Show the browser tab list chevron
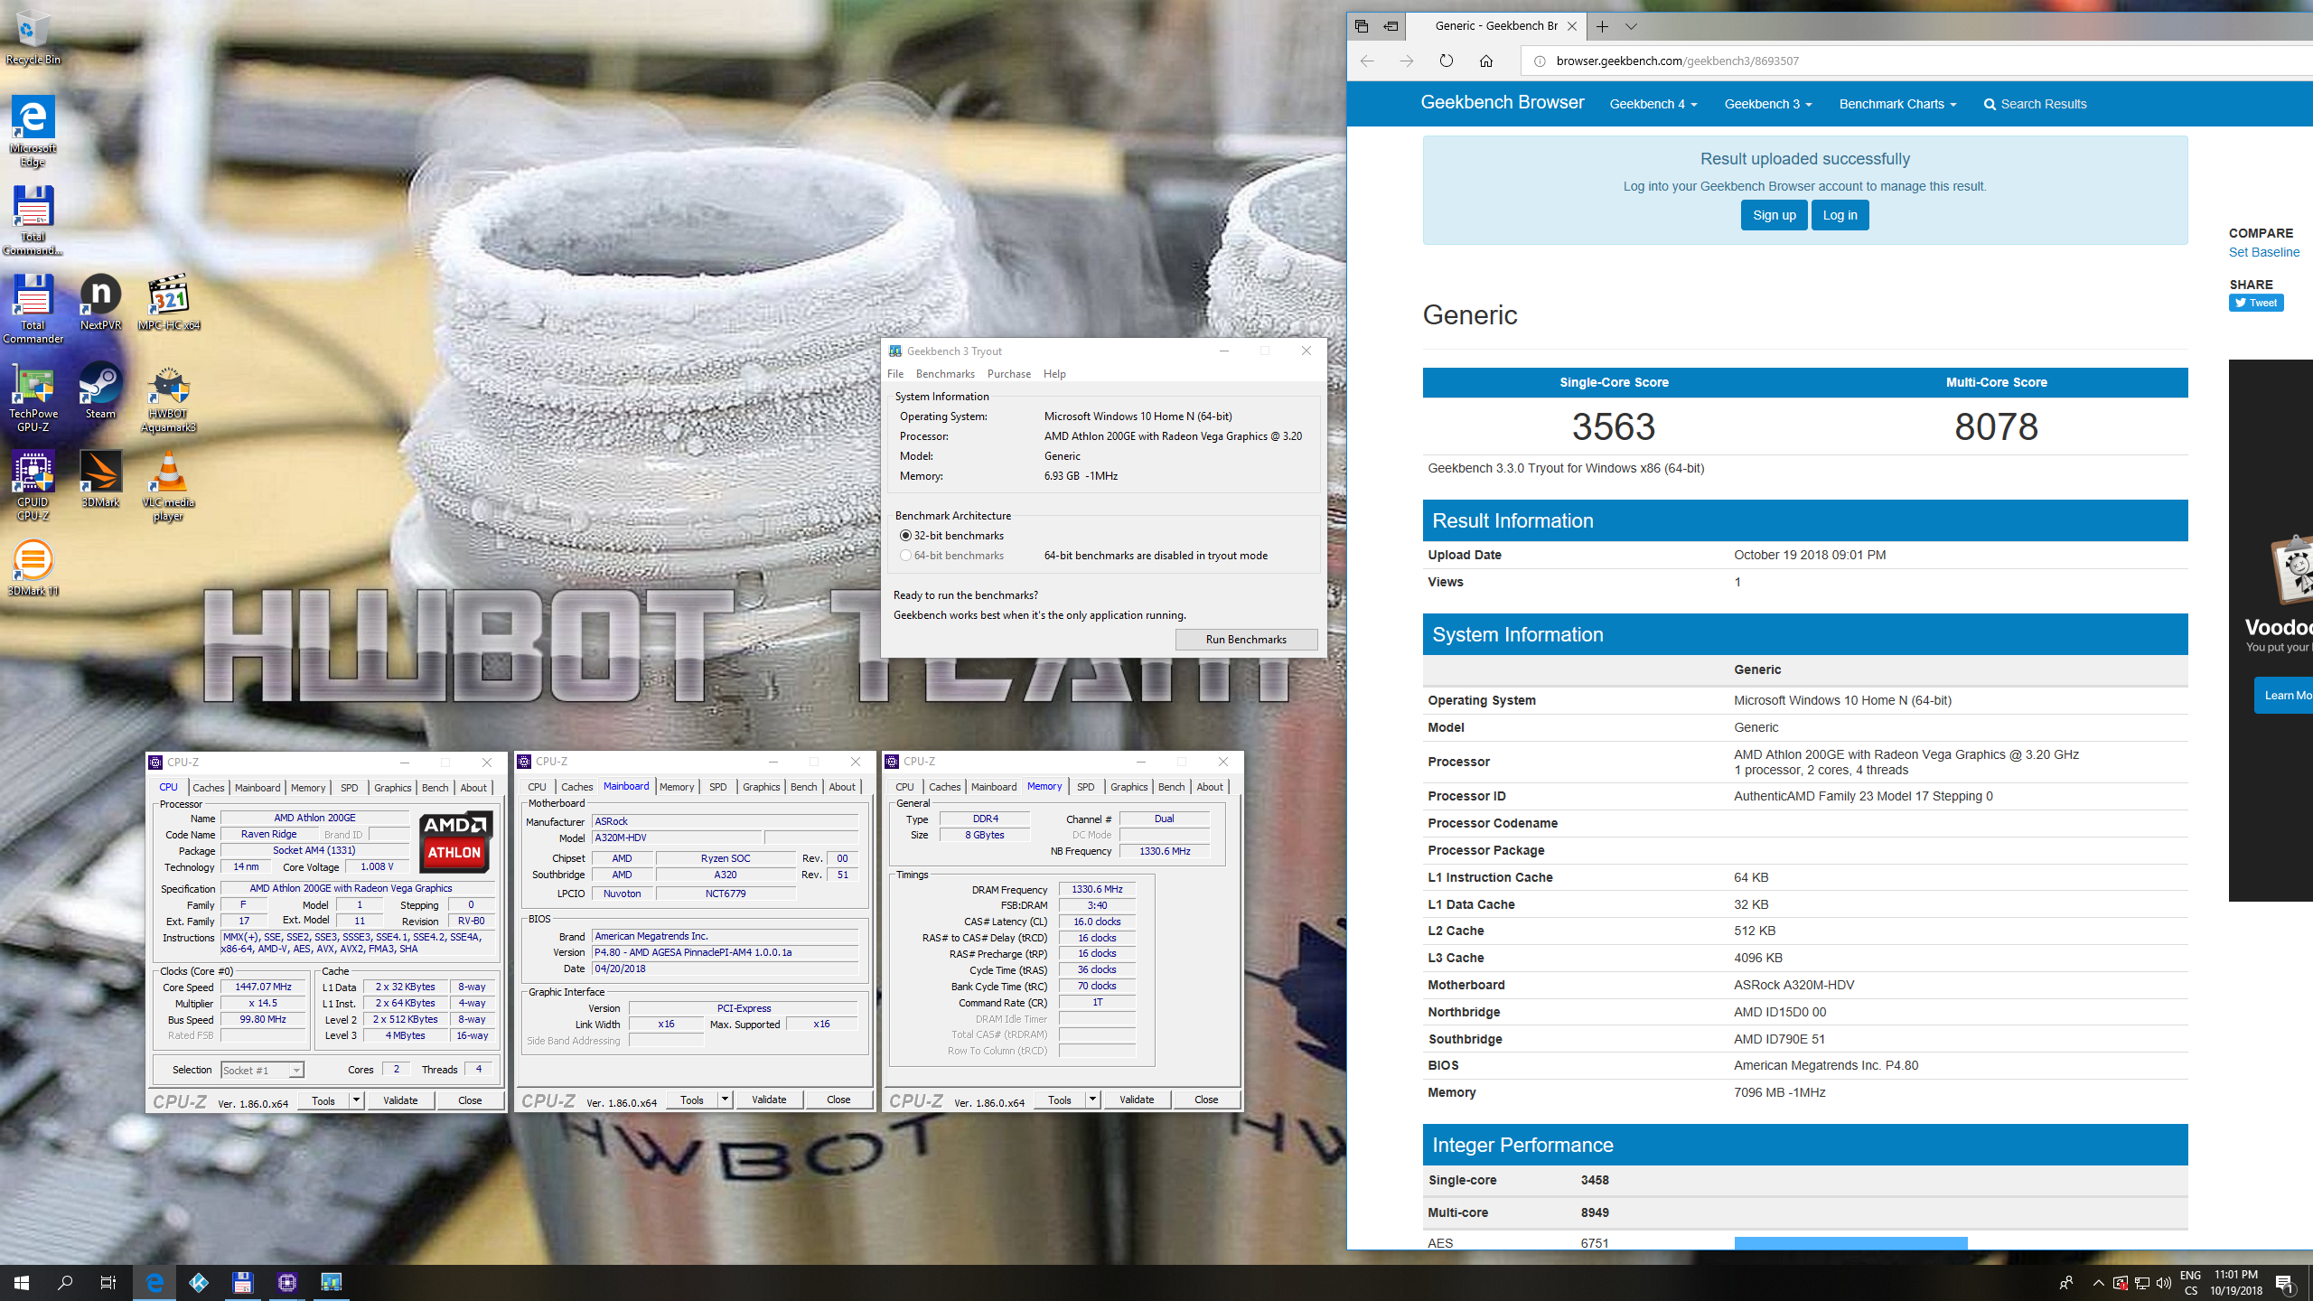Screen dimensions: 2313x1301 click(x=1631, y=26)
